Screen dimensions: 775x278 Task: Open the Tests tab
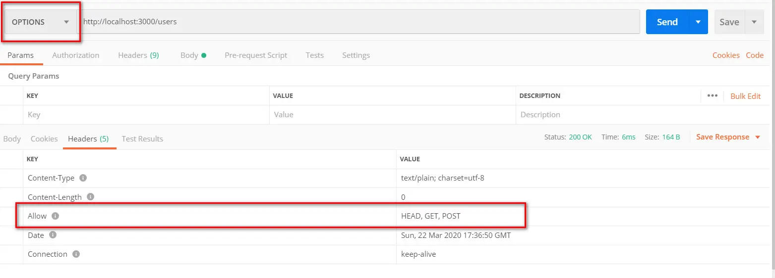tap(314, 55)
